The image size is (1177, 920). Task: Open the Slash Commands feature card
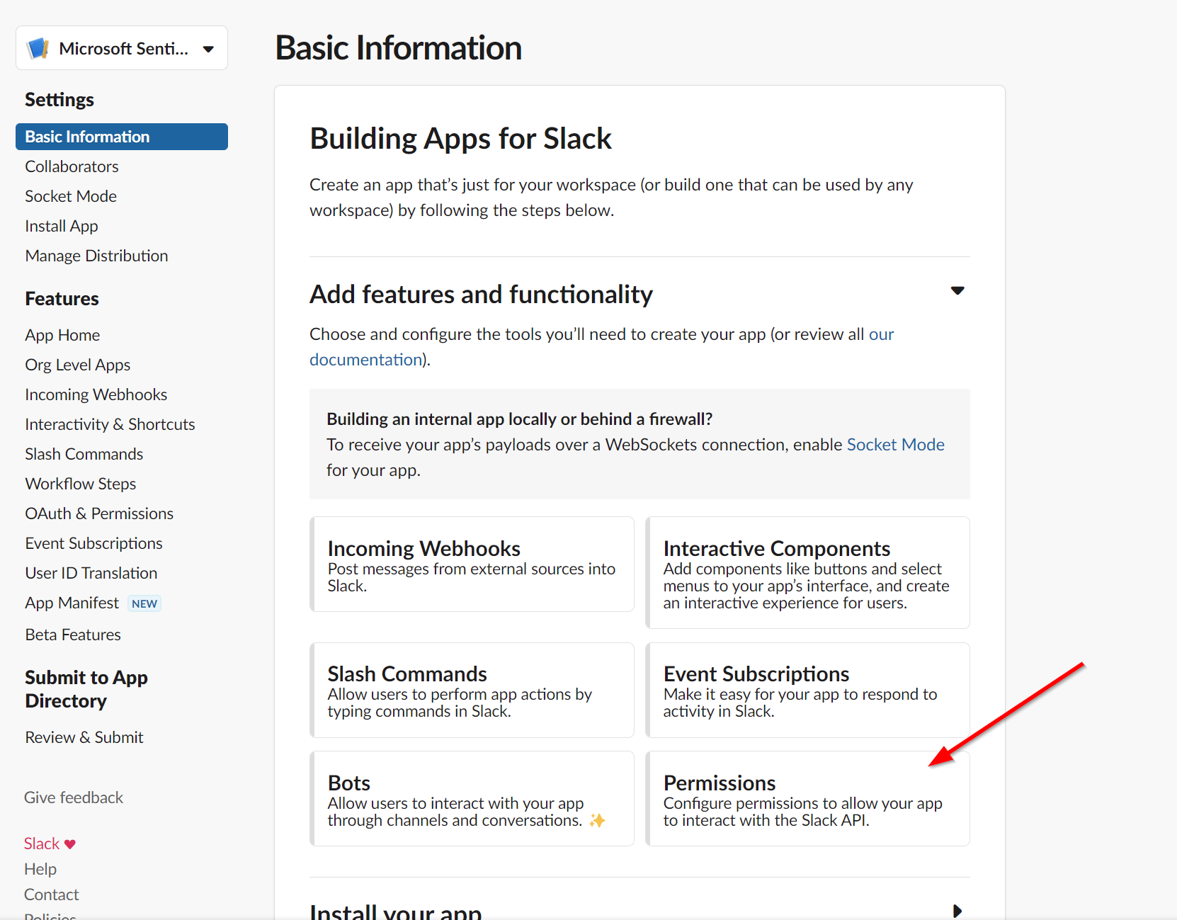[x=472, y=690]
